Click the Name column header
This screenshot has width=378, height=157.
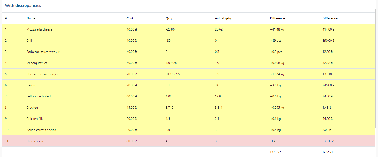click(31, 18)
